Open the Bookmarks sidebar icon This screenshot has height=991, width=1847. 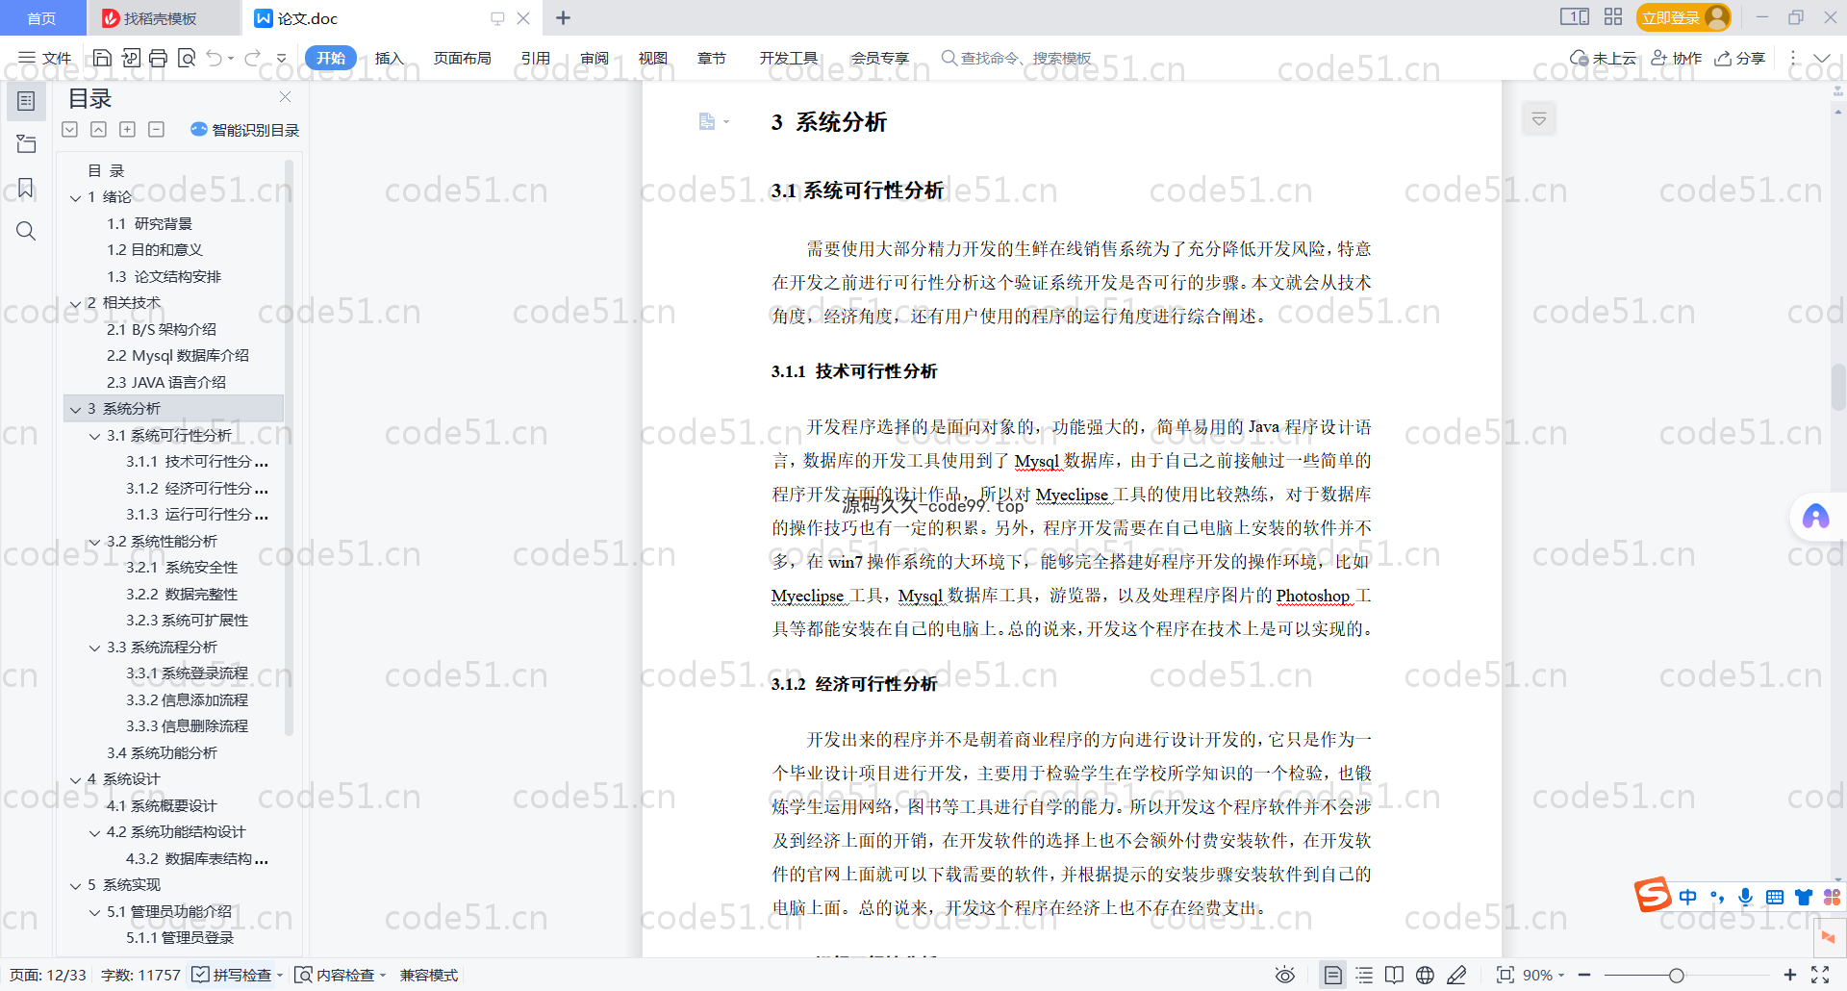click(x=26, y=188)
